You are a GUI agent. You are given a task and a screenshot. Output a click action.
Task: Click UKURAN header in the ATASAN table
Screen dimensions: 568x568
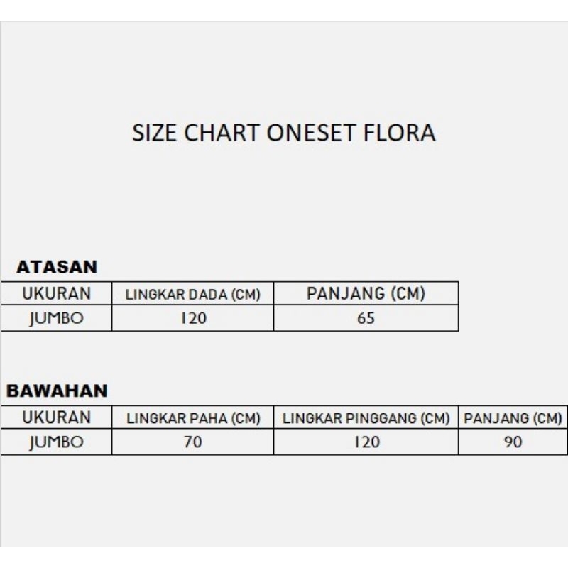pos(56,294)
